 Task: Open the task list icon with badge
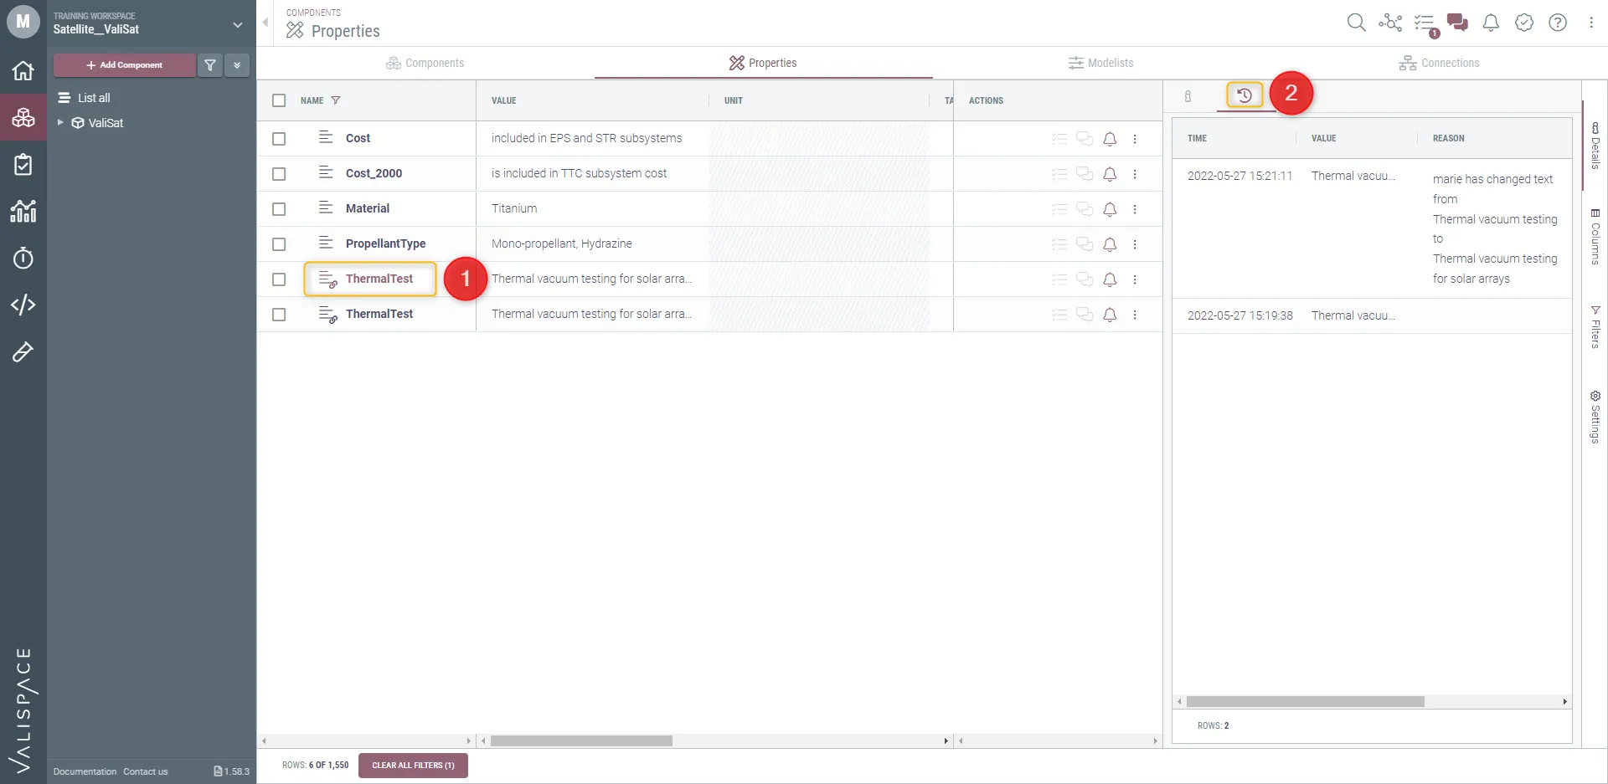[x=1425, y=24]
